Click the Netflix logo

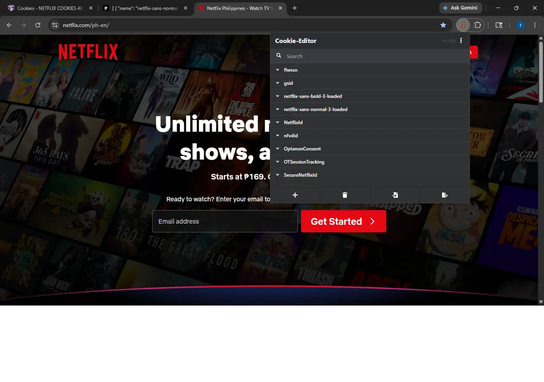click(x=88, y=52)
